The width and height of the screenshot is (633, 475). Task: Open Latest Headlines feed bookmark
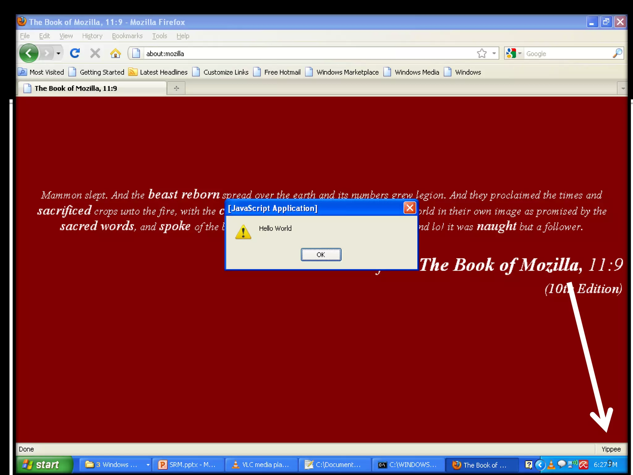158,72
